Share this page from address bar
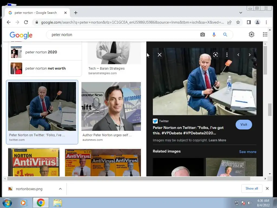This screenshot has height=208, width=277. pyautogui.click(x=229, y=22)
